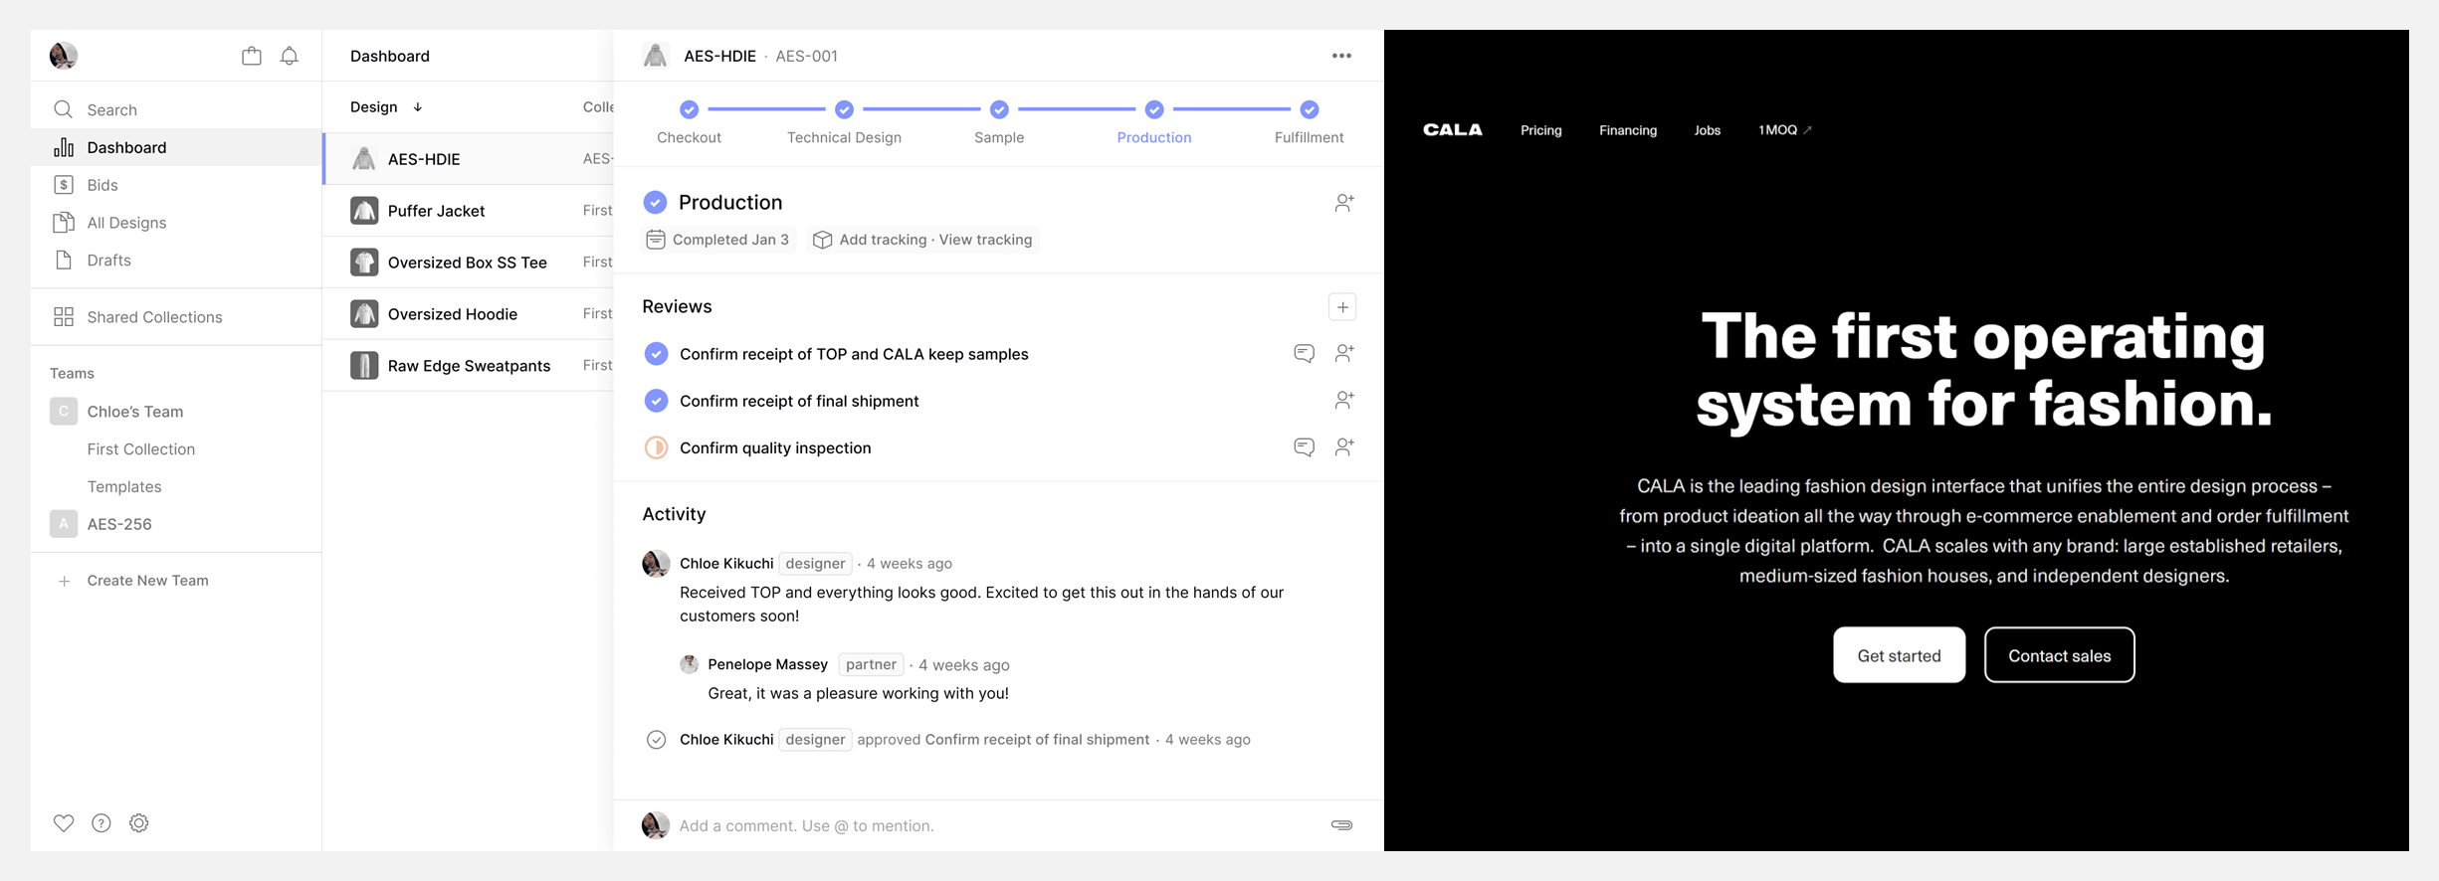Click the Search magnifier icon
Viewport: 2439px width, 881px height.
point(64,109)
